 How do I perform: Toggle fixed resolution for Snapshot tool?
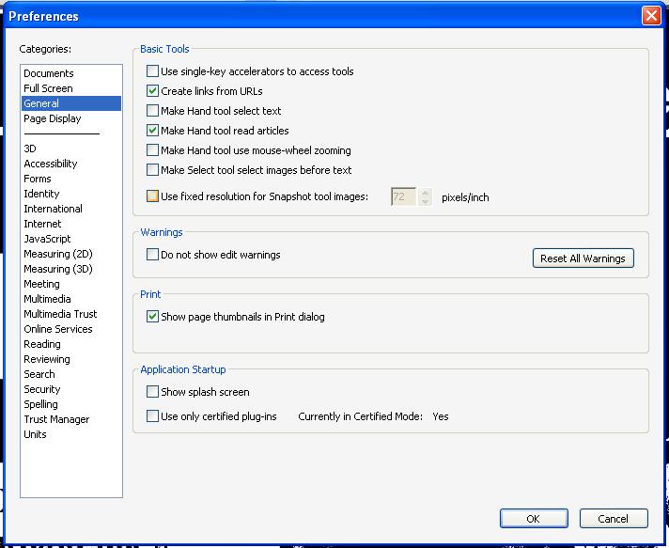[x=153, y=197]
